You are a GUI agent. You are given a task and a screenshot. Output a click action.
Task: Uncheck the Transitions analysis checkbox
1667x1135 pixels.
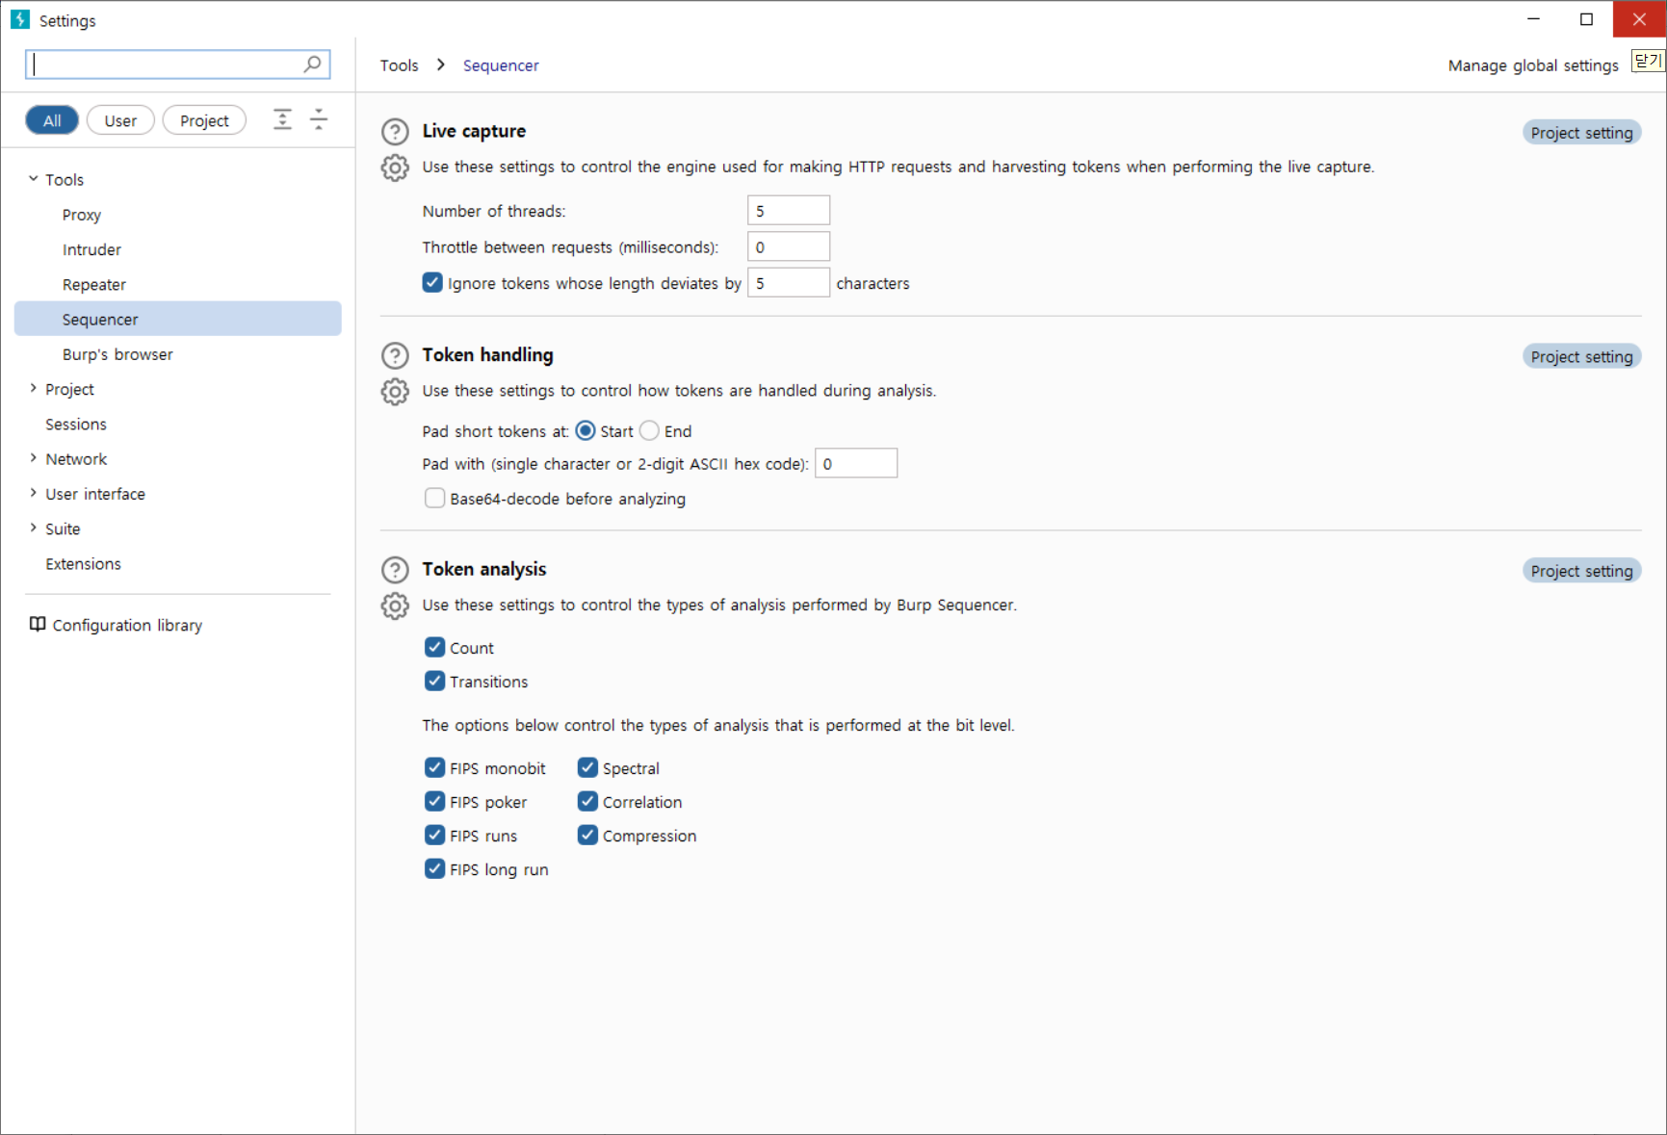pos(435,681)
